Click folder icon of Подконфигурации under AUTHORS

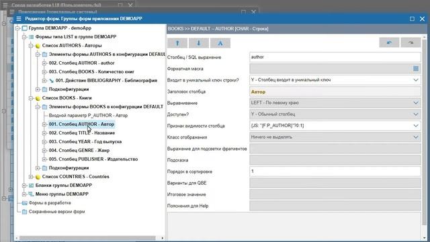45,89
